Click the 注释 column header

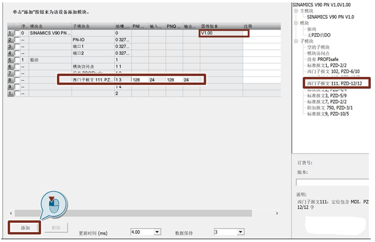click(262, 26)
